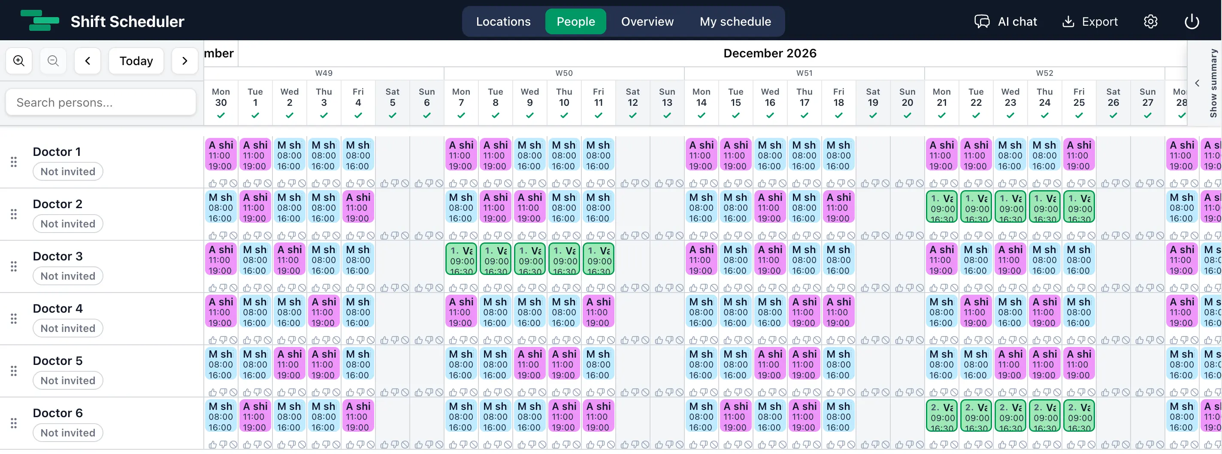This screenshot has width=1222, height=454.
Task: Click the Export button
Action: click(x=1090, y=21)
